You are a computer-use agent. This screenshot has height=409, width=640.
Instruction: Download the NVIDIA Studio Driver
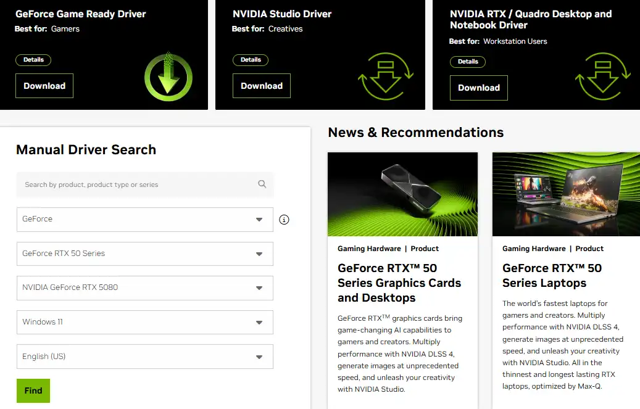point(262,86)
